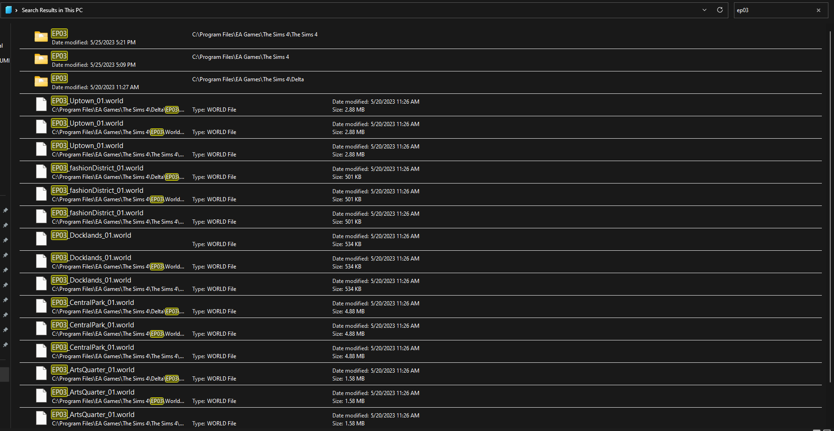Select the folder icon of EP03 in Delta
The height and width of the screenshot is (431, 834).
click(41, 82)
